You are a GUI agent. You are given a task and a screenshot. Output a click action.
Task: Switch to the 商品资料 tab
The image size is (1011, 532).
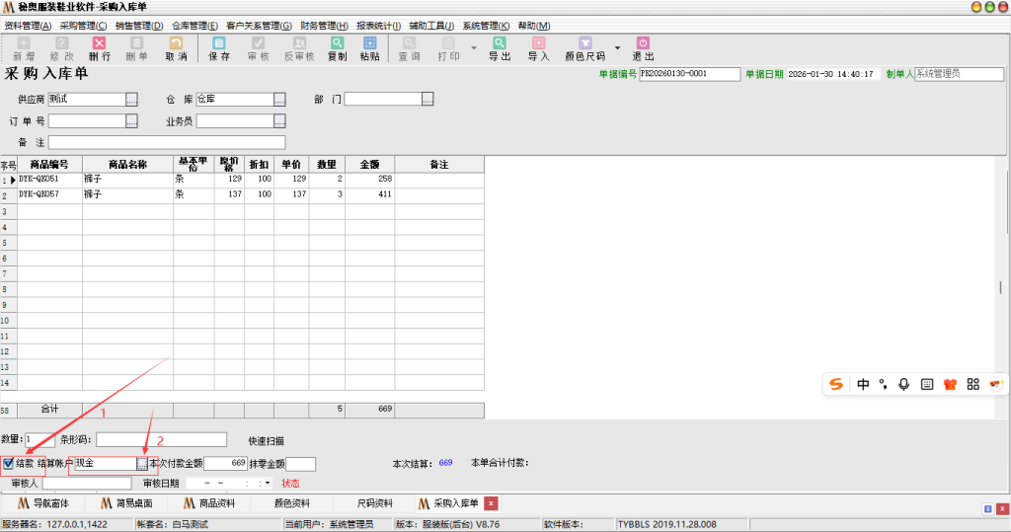207,503
